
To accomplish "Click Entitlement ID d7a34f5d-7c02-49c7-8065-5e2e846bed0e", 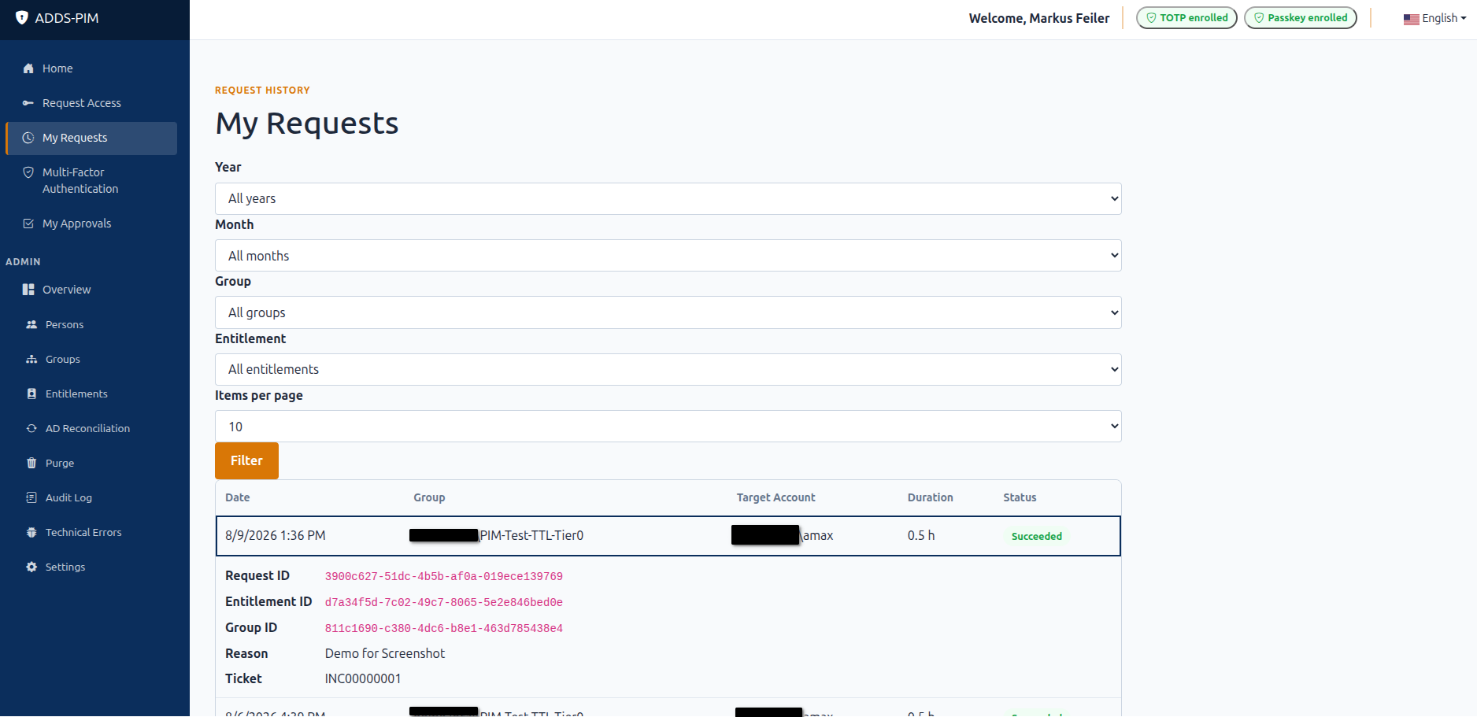I will tap(444, 603).
